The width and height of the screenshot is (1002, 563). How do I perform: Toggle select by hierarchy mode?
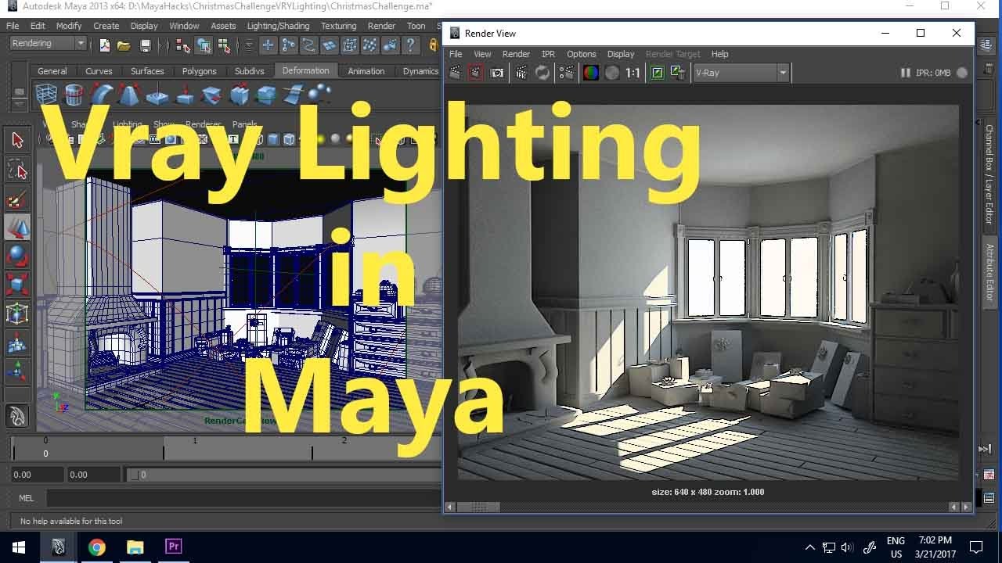[184, 45]
